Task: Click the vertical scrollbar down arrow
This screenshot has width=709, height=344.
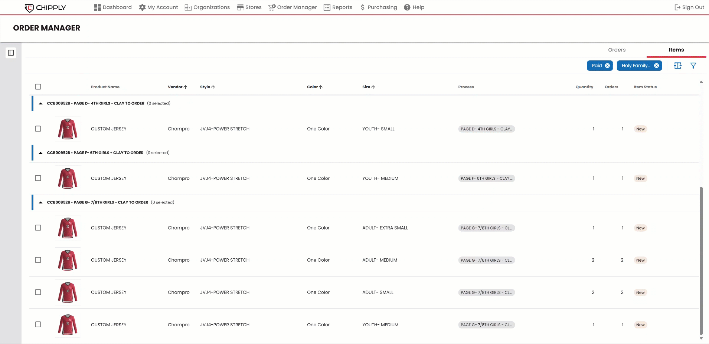Action: [701, 338]
